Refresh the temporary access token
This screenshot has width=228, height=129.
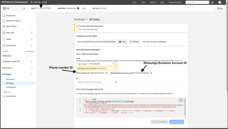coord(135,42)
